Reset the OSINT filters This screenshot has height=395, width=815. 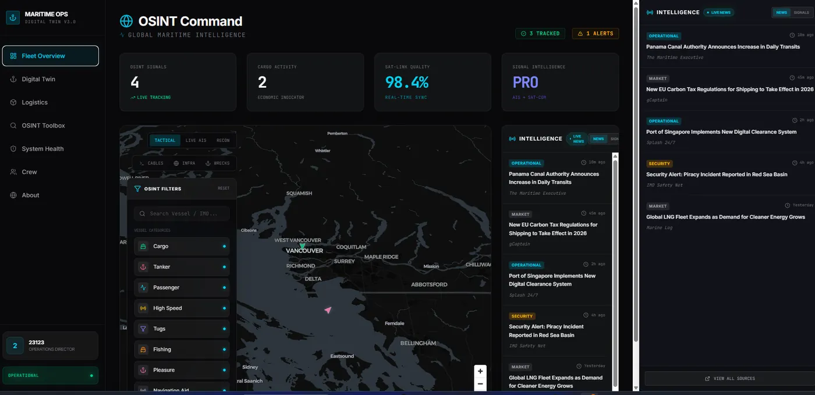click(224, 188)
